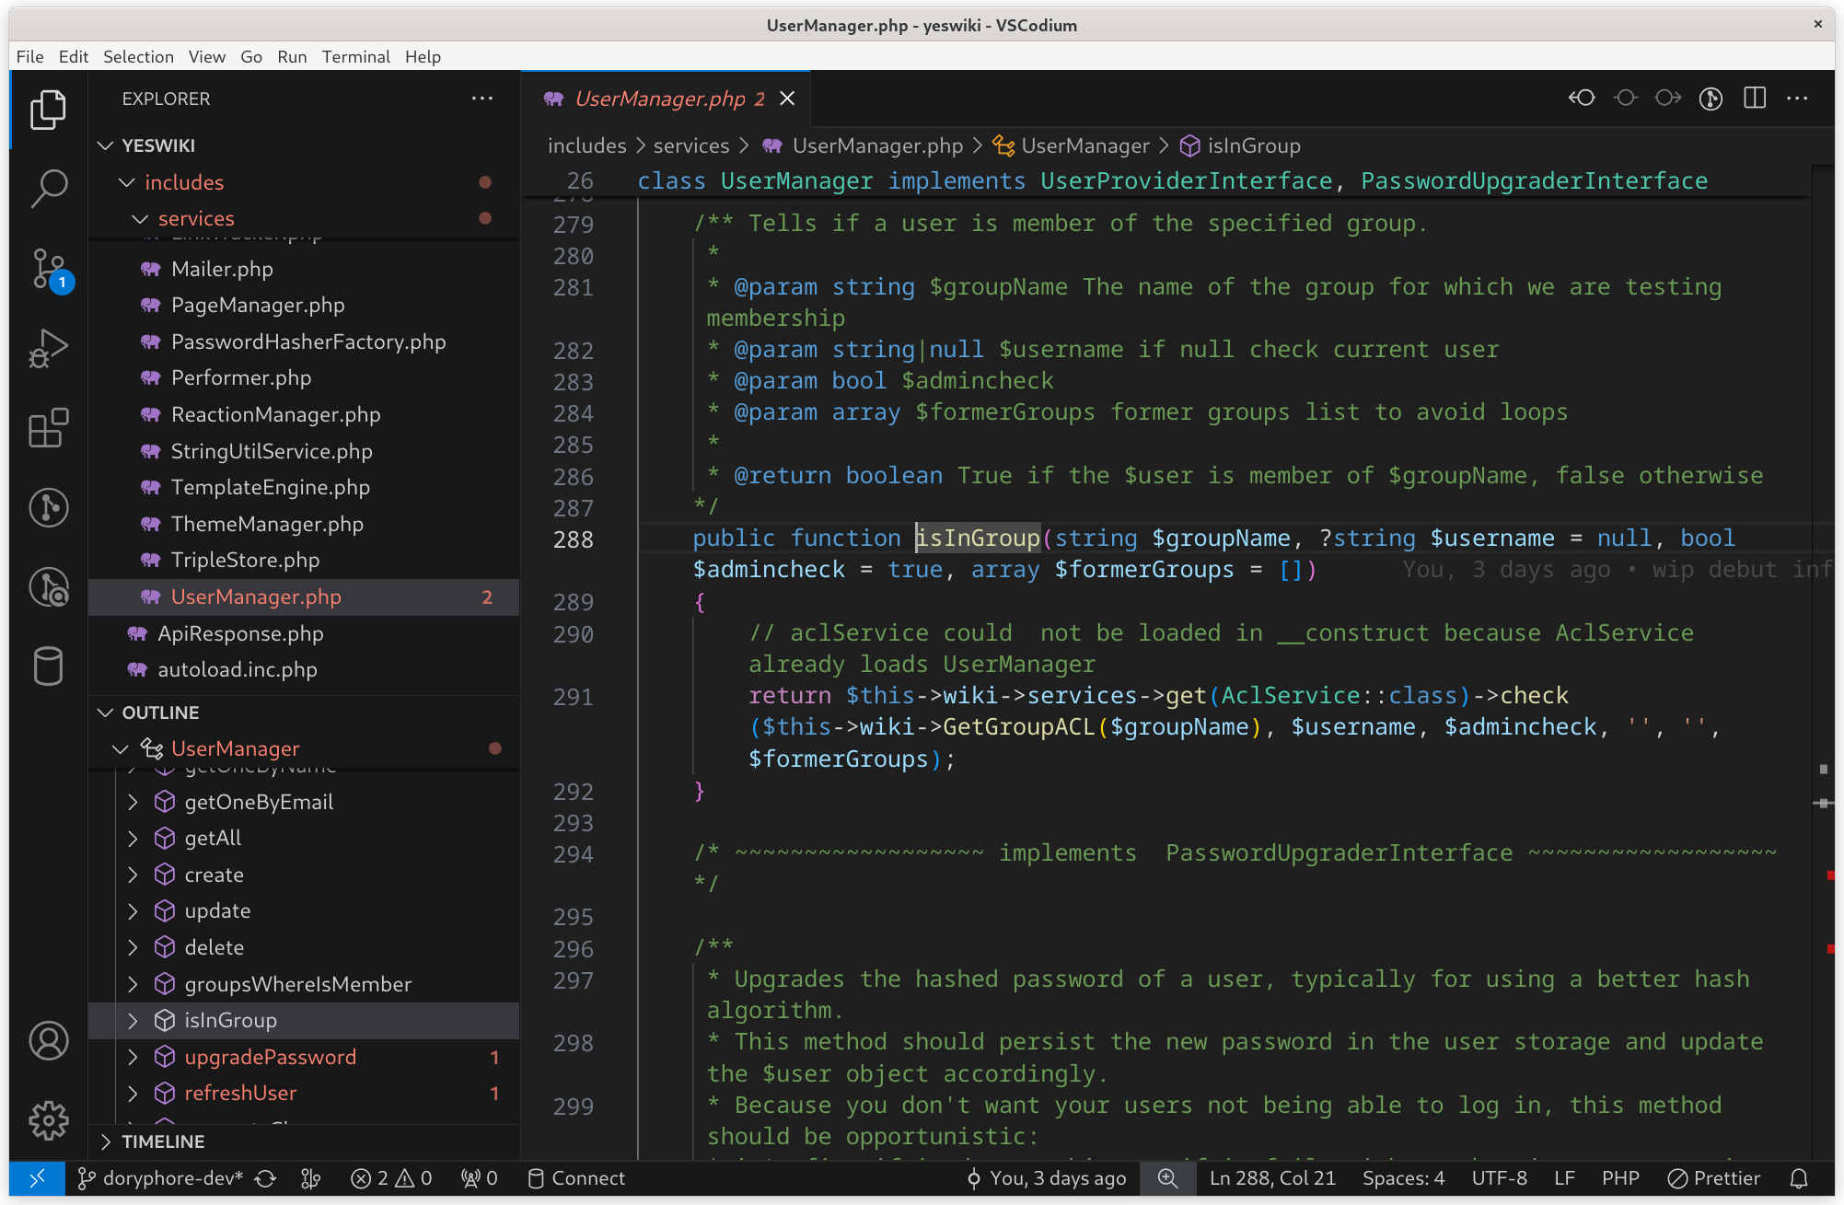Click the Prettier status bar item
The height and width of the screenshot is (1205, 1844).
(x=1713, y=1177)
